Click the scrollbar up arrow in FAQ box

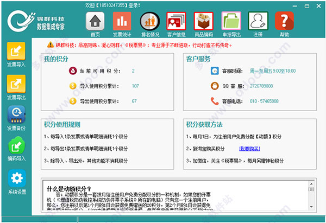pos(311,184)
